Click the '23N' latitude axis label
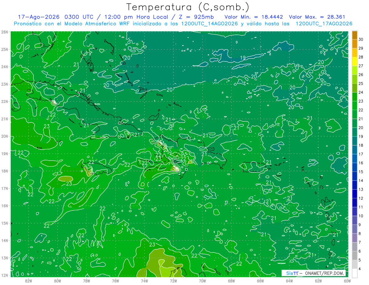369x285 pixels. click(5, 84)
